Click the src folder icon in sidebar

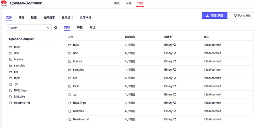tap(10, 72)
